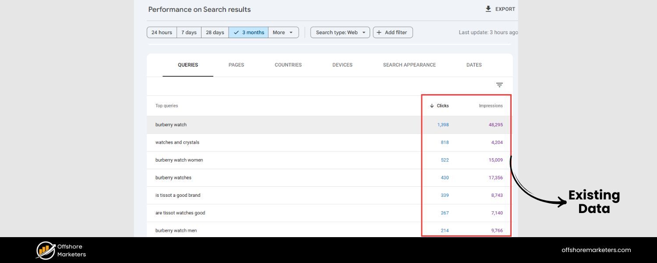Open the filter icon above the queries table
This screenshot has width=657, height=263.
tap(499, 85)
